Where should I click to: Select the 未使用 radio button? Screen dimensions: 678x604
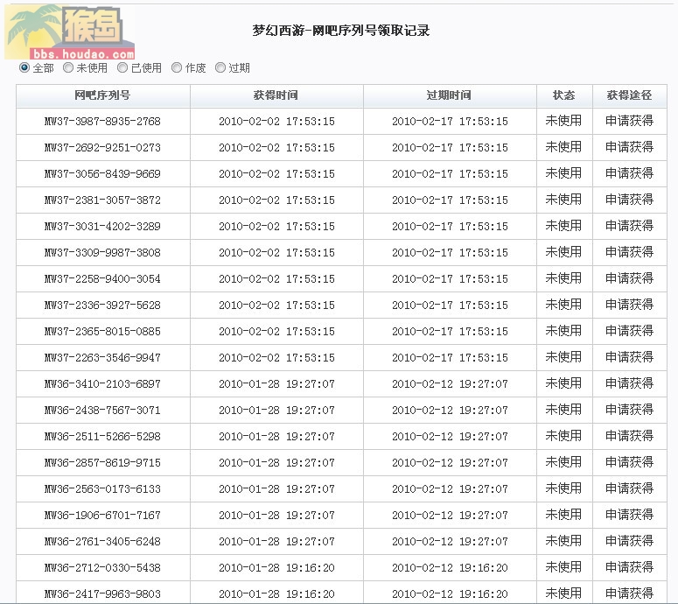coord(68,67)
